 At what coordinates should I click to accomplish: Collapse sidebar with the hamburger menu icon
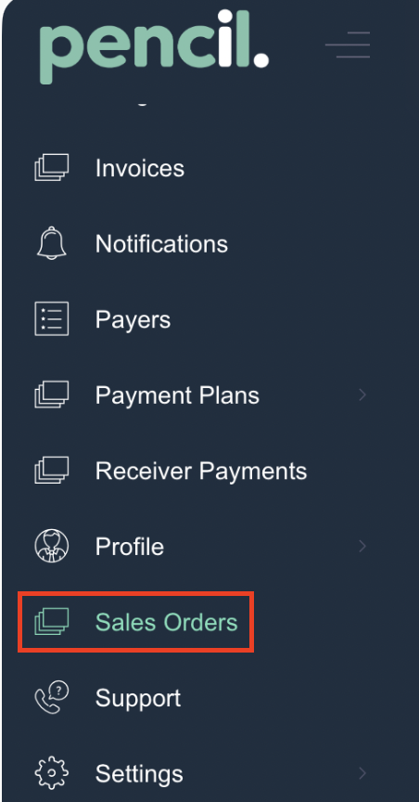(348, 45)
